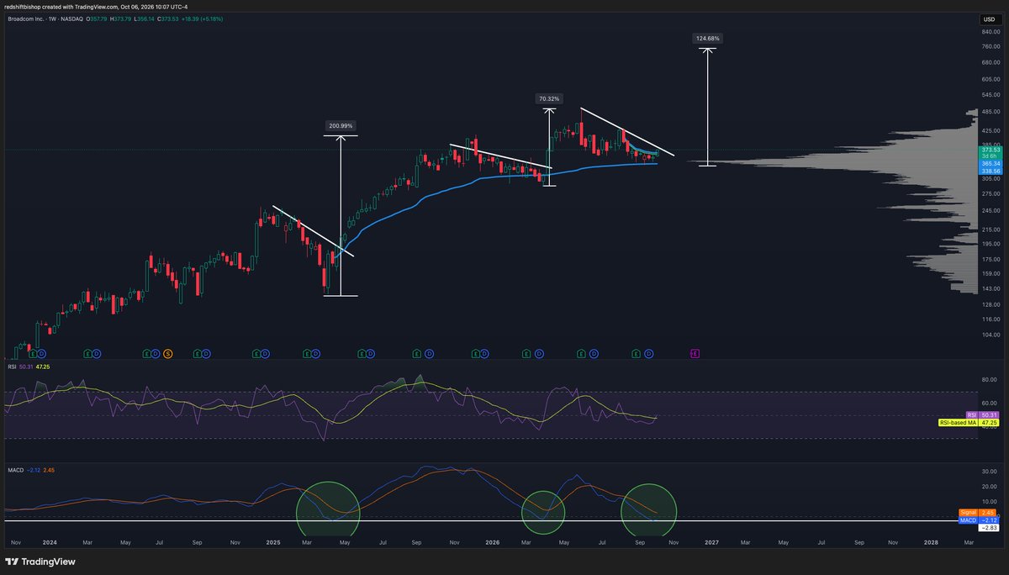Open the dividend marker near September 2026
1009x575 pixels.
(x=648, y=353)
